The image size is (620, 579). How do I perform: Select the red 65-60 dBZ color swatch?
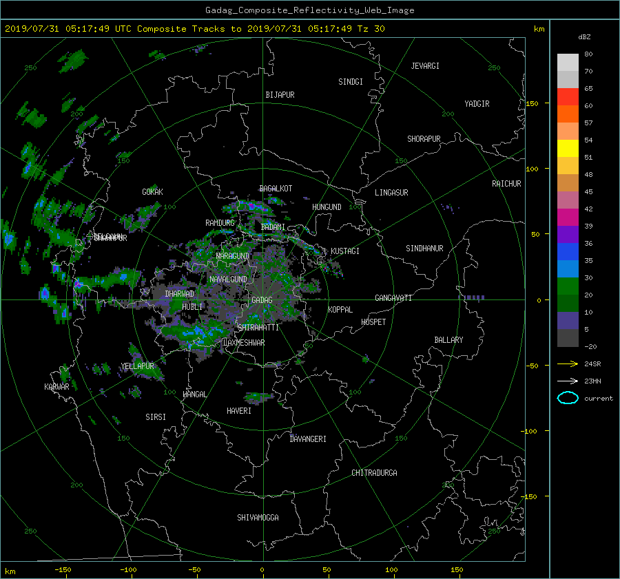coord(568,96)
